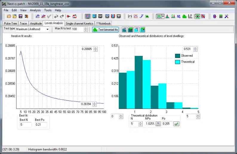Toggle the dark teal histogram icon with green top
The image size is (237, 154).
(x=130, y=30)
